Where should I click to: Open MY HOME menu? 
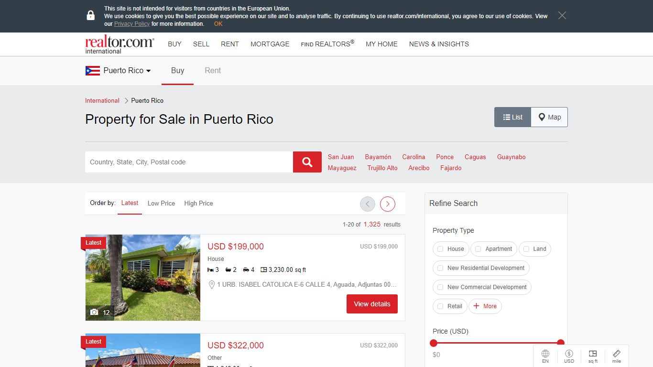[x=381, y=44]
